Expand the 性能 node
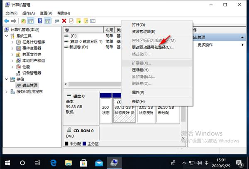 click(x=12, y=67)
